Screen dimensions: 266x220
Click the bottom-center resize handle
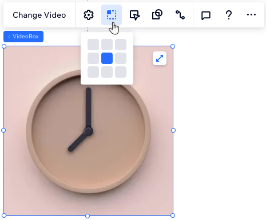pos(88,216)
